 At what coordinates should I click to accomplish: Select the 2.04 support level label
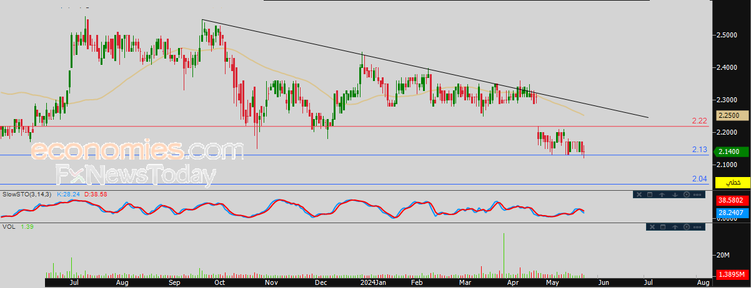[x=699, y=179]
